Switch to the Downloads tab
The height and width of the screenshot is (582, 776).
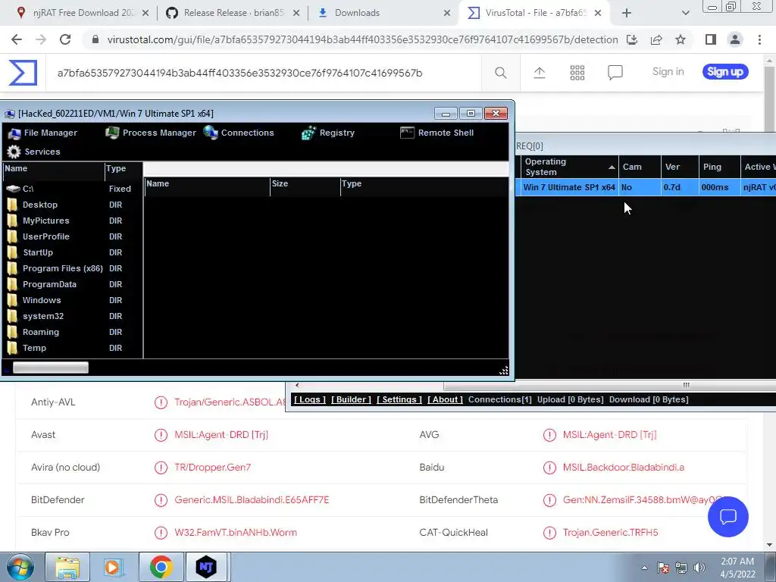(384, 13)
